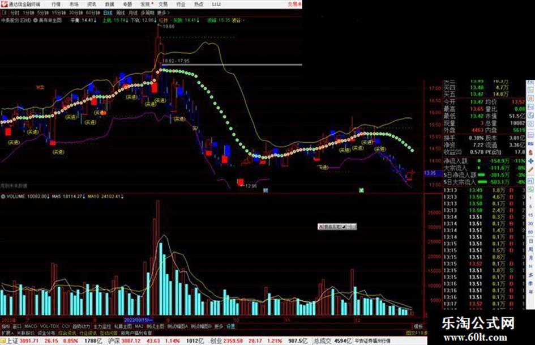This screenshot has height=345, width=535.
Task: Click the 5日大宗流入 row
Action: pyautogui.click(x=484, y=182)
